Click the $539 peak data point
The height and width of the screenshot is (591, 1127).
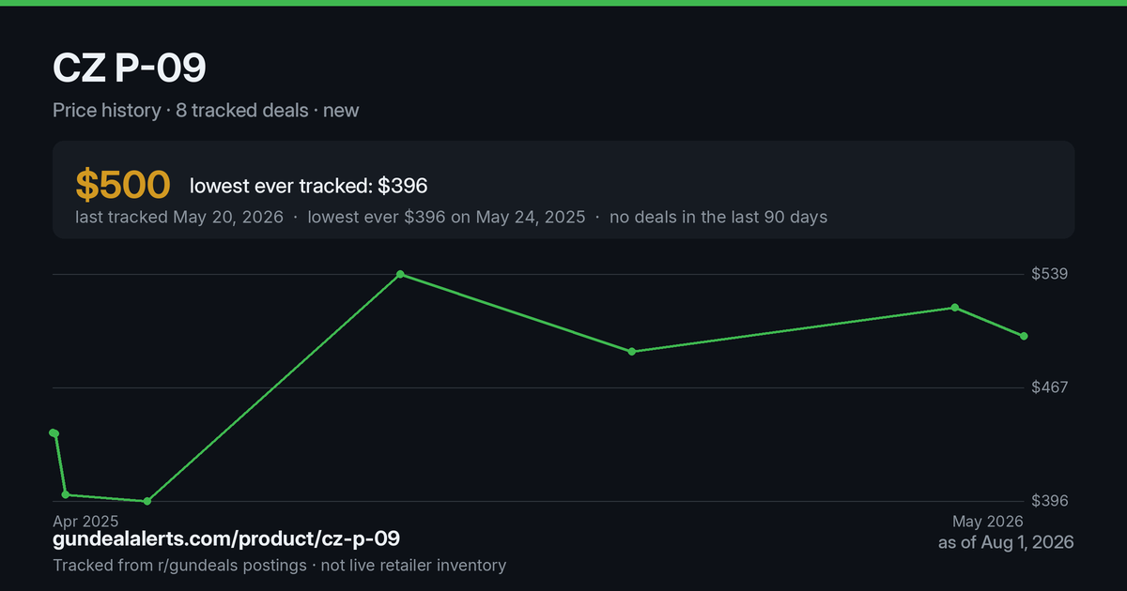tap(400, 274)
